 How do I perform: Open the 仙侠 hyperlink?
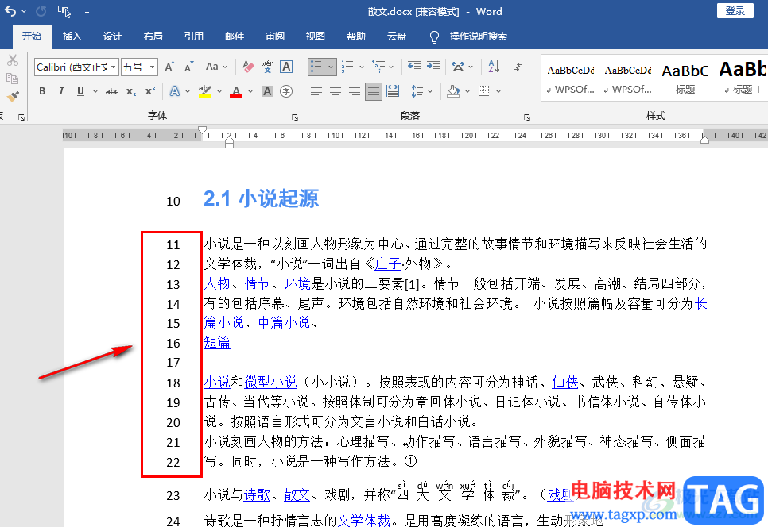(564, 382)
